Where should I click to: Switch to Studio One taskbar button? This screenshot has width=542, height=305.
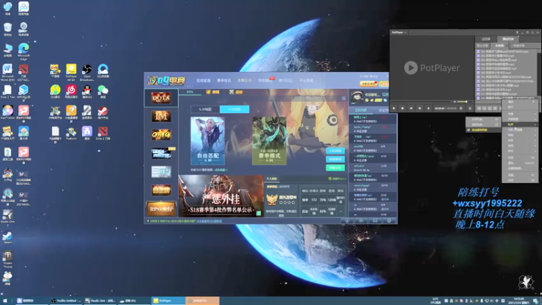tap(100, 300)
